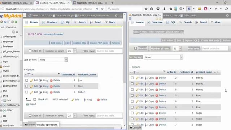Click the page settings gear in order table panel
The height and width of the screenshot is (130, 231).
(x=227, y=16)
